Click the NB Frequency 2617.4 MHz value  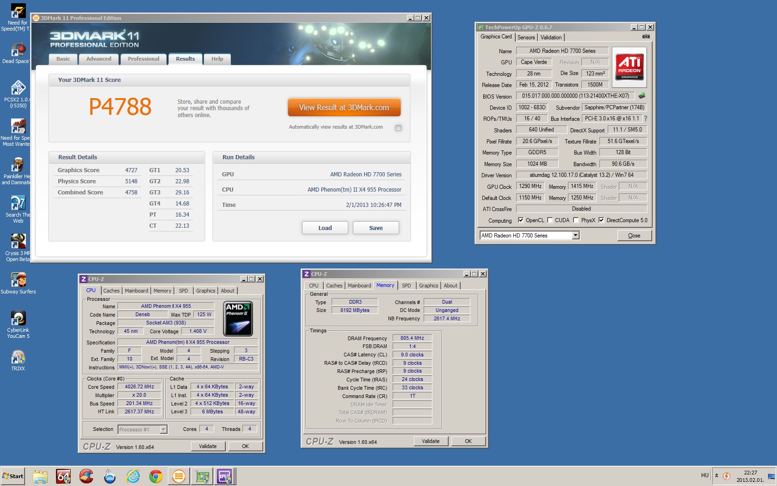click(447, 318)
